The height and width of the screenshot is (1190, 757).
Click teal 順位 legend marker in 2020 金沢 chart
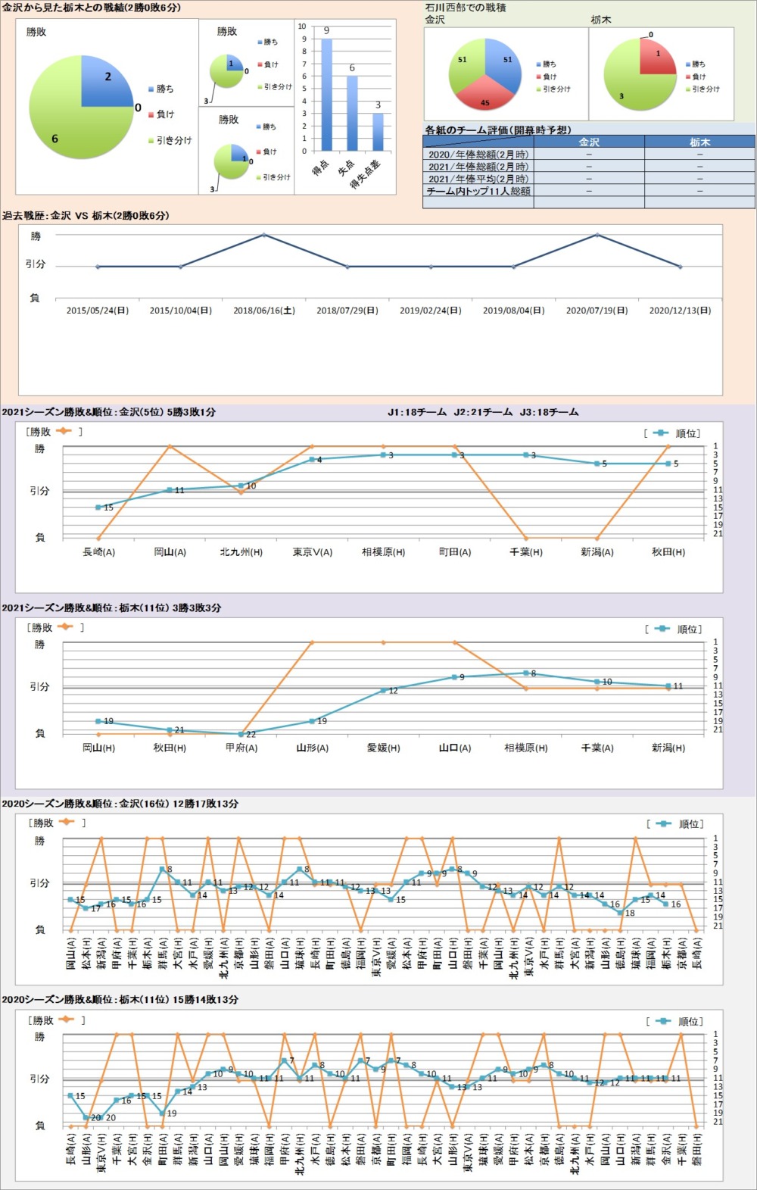[664, 823]
